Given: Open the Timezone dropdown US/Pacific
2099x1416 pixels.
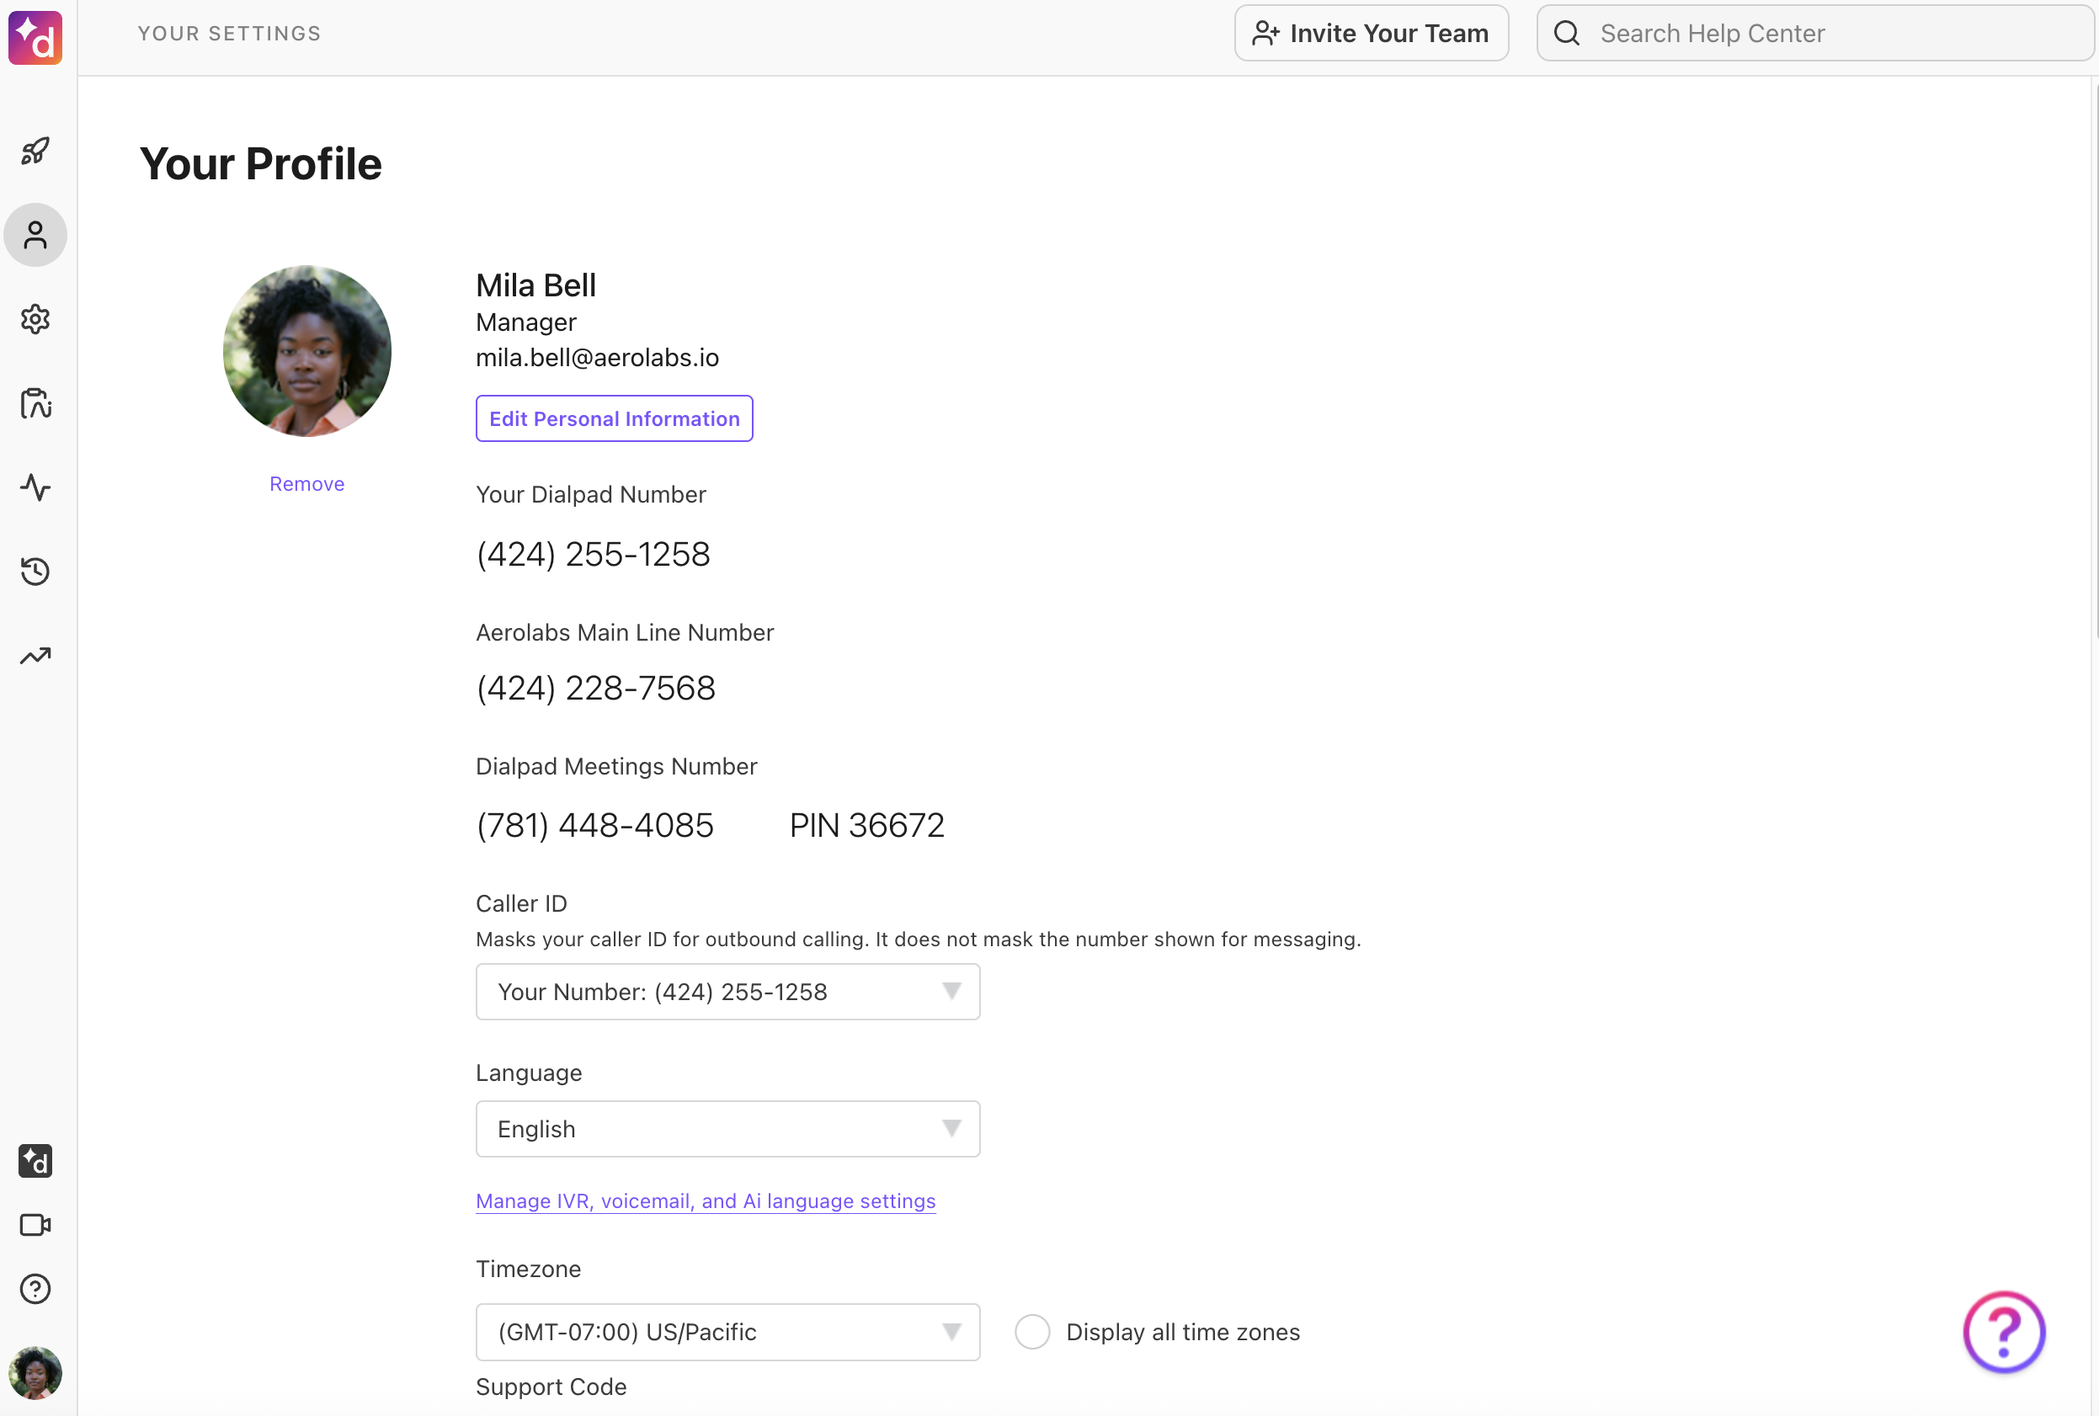Looking at the screenshot, I should pos(728,1332).
